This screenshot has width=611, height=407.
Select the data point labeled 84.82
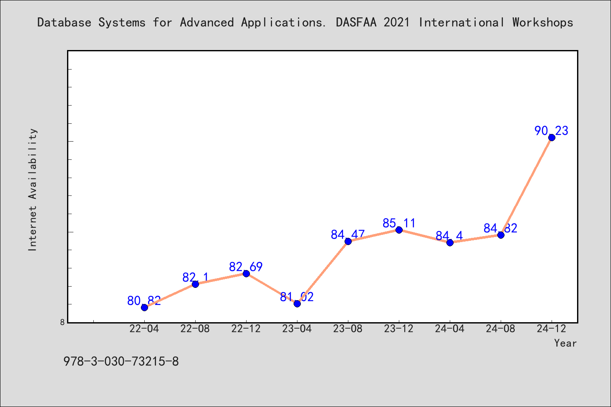click(x=501, y=235)
